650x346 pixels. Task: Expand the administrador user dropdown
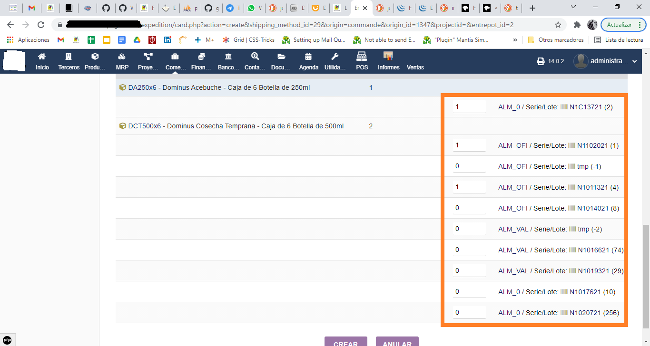634,61
